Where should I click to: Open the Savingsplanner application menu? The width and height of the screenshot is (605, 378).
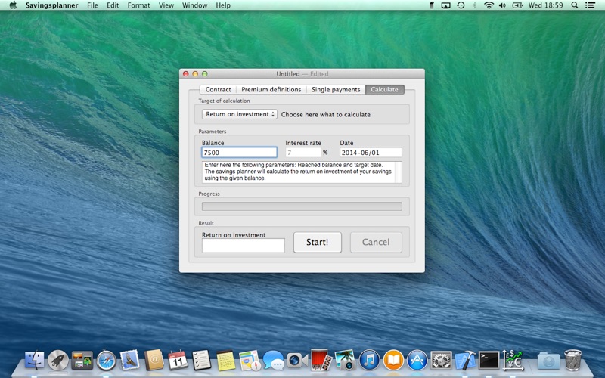pyautogui.click(x=51, y=5)
